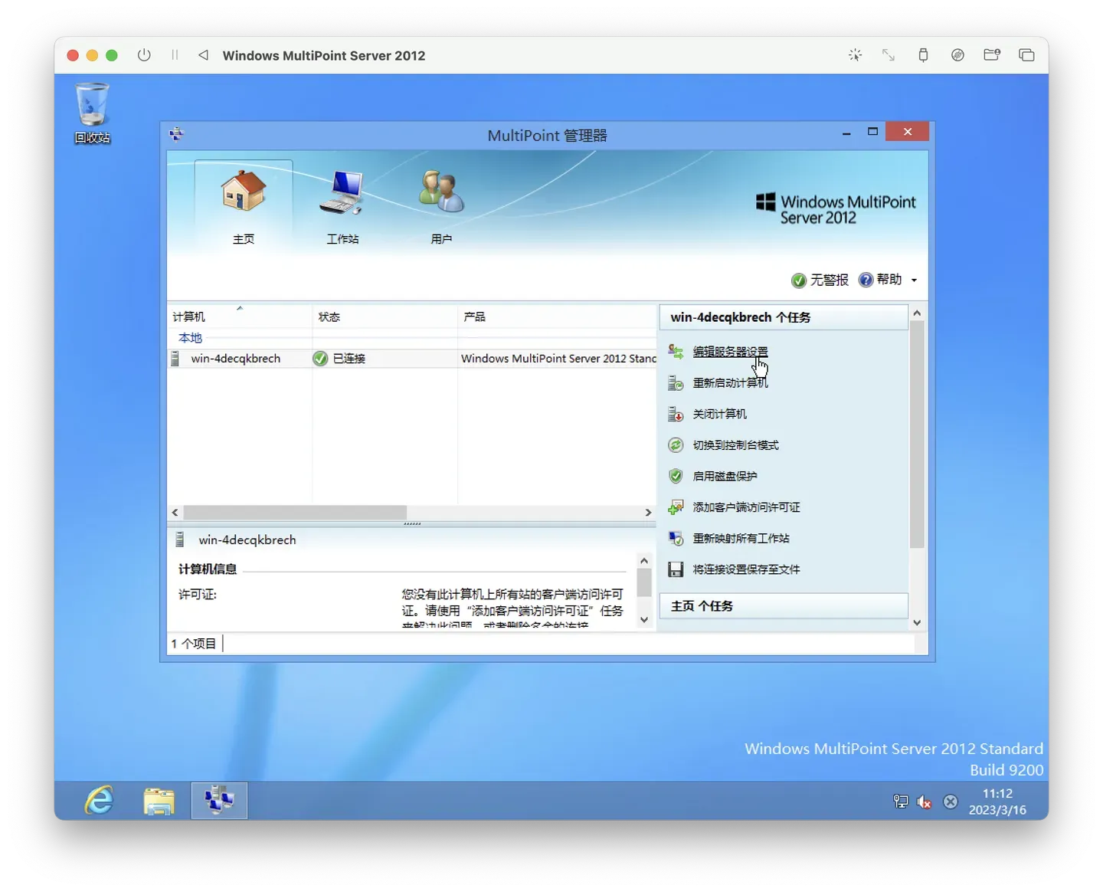Select the win-4decqkbrech computer row
The width and height of the screenshot is (1103, 892).
(412, 359)
